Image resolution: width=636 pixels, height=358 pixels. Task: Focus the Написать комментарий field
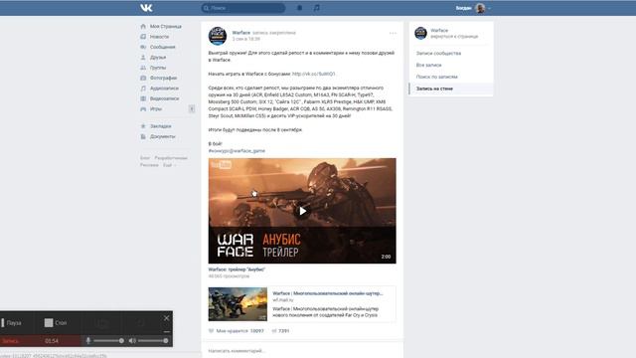[x=302, y=351]
